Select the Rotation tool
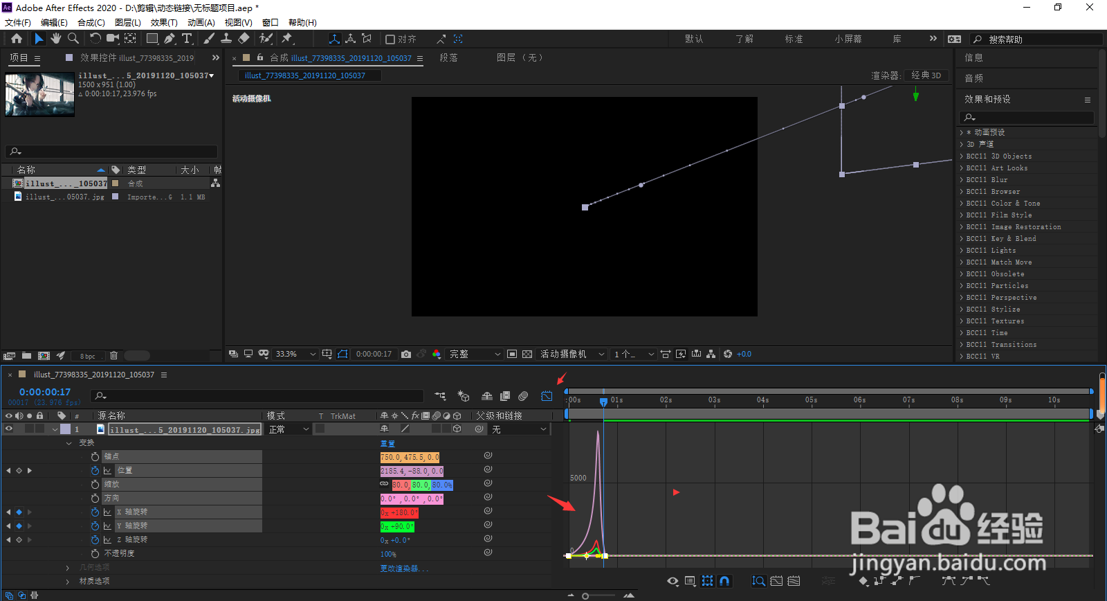This screenshot has height=601, width=1107. pyautogui.click(x=95, y=39)
